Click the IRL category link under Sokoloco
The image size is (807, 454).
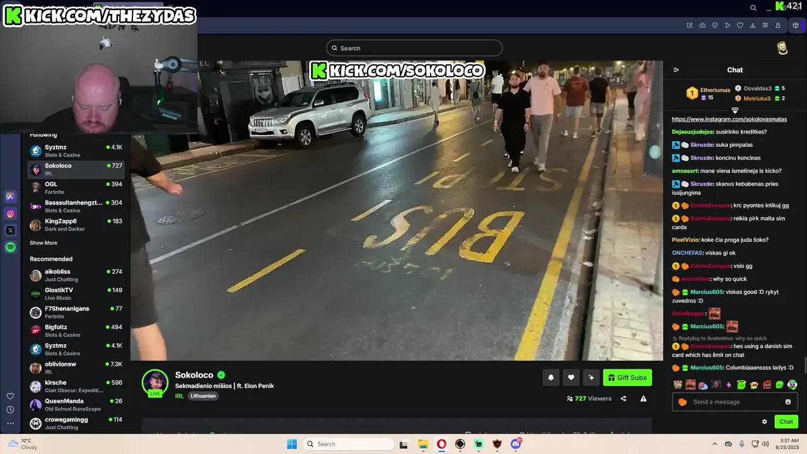(179, 396)
